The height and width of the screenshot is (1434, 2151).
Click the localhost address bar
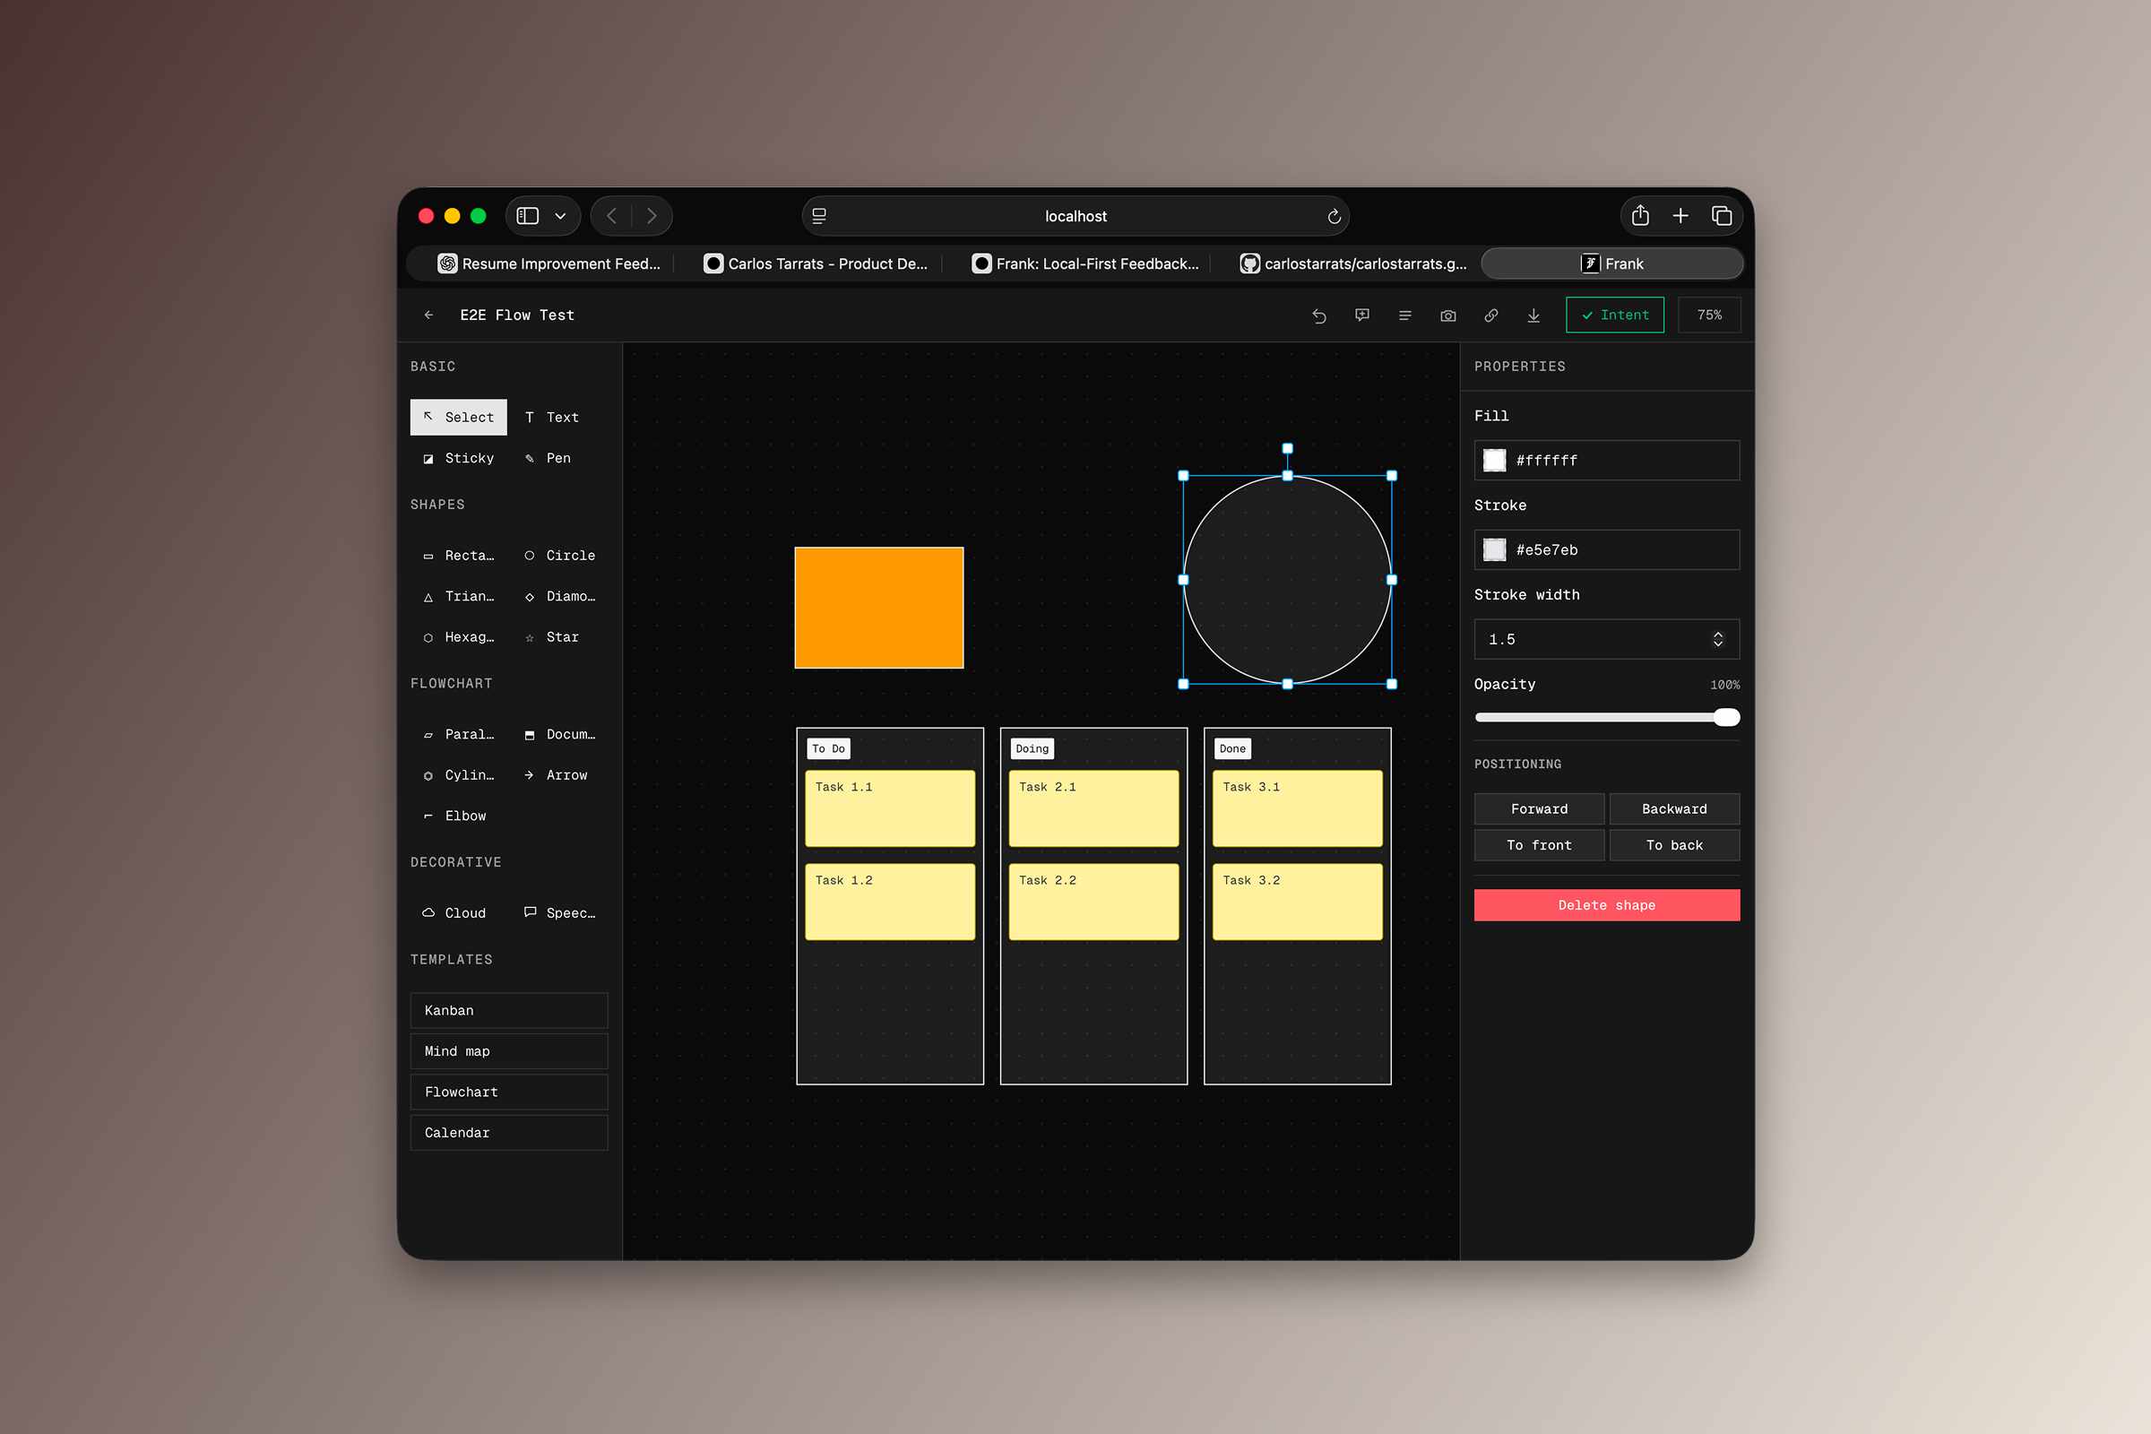pyautogui.click(x=1075, y=216)
